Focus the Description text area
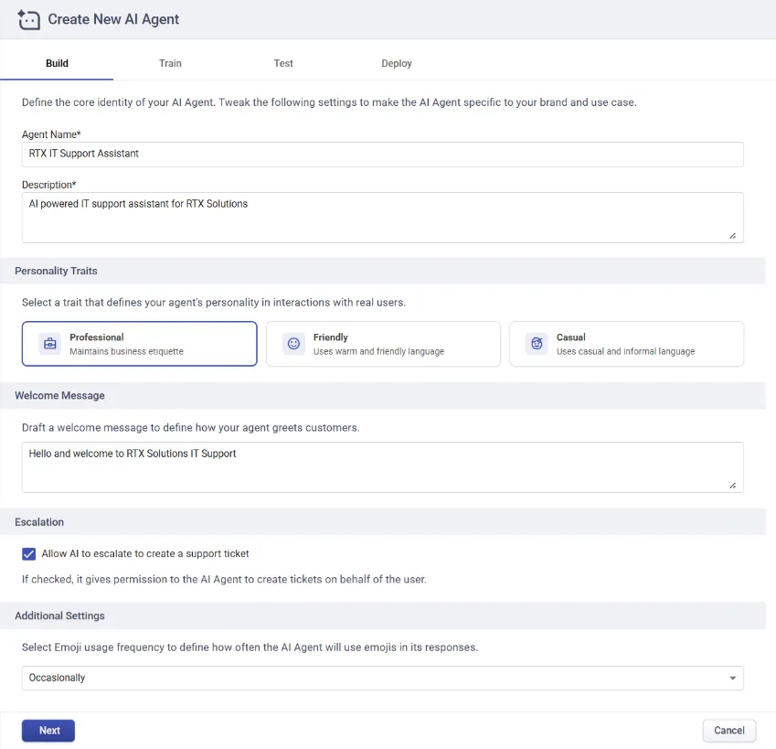 pos(382,217)
